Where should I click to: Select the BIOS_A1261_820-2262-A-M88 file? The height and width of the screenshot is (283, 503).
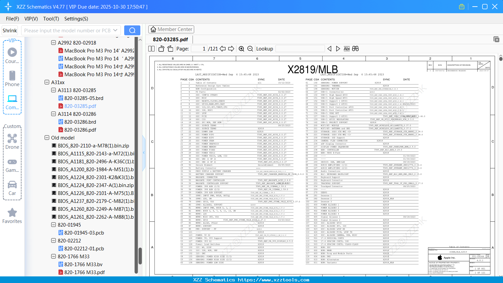click(93, 217)
